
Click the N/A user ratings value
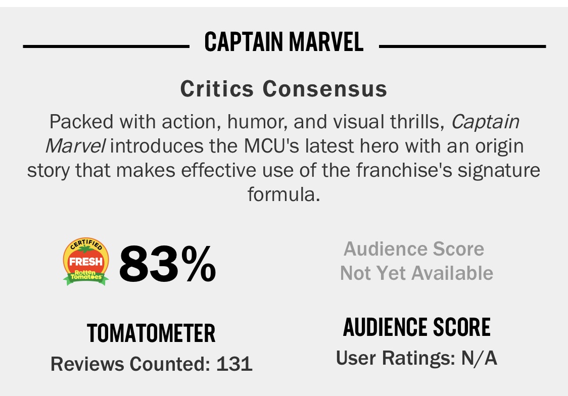point(479,358)
